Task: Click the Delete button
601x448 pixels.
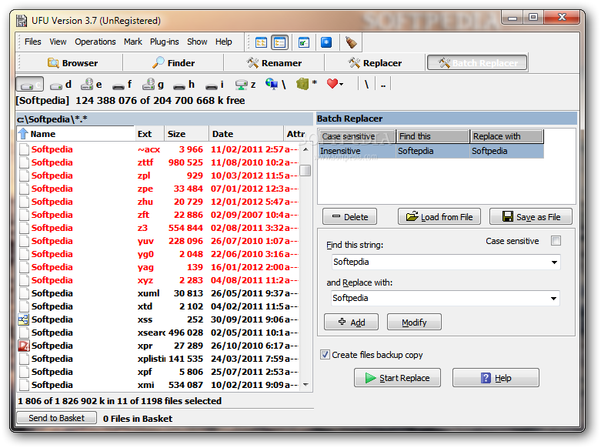Action: [349, 217]
